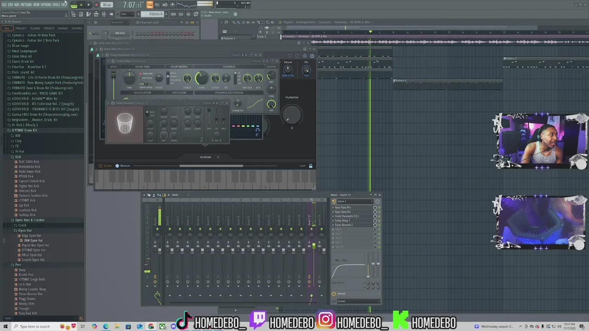Open the EDIT menu
This screenshot has height=331, width=589.
click(11, 5)
